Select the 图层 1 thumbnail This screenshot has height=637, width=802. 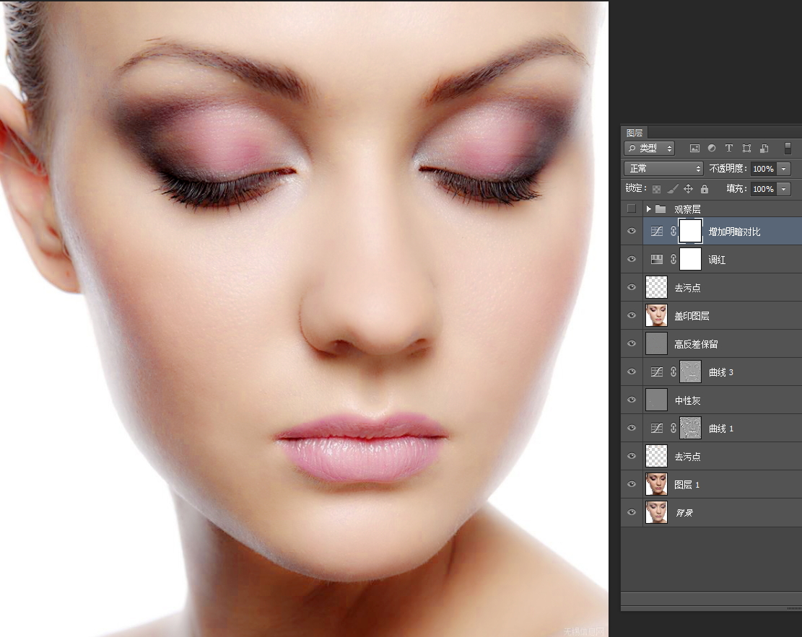click(657, 484)
